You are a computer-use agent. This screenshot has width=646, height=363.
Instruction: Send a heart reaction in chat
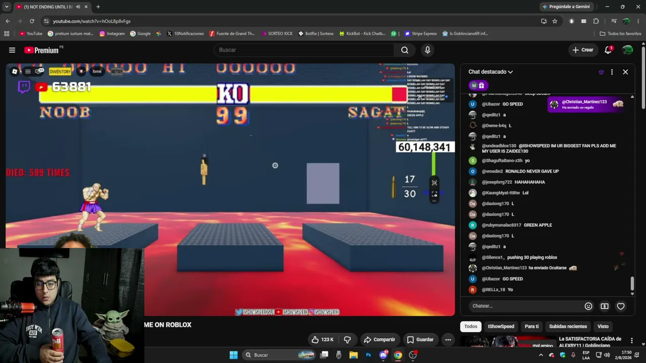coord(621,306)
